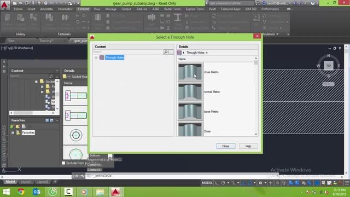The image size is (350, 197).
Task: Open Outlook from the taskbar
Action: (37, 192)
